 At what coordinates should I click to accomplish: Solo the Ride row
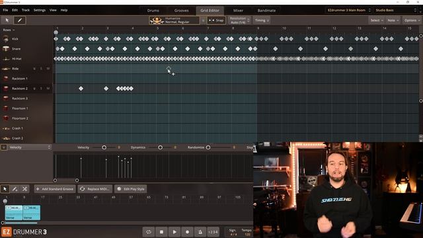[41, 69]
